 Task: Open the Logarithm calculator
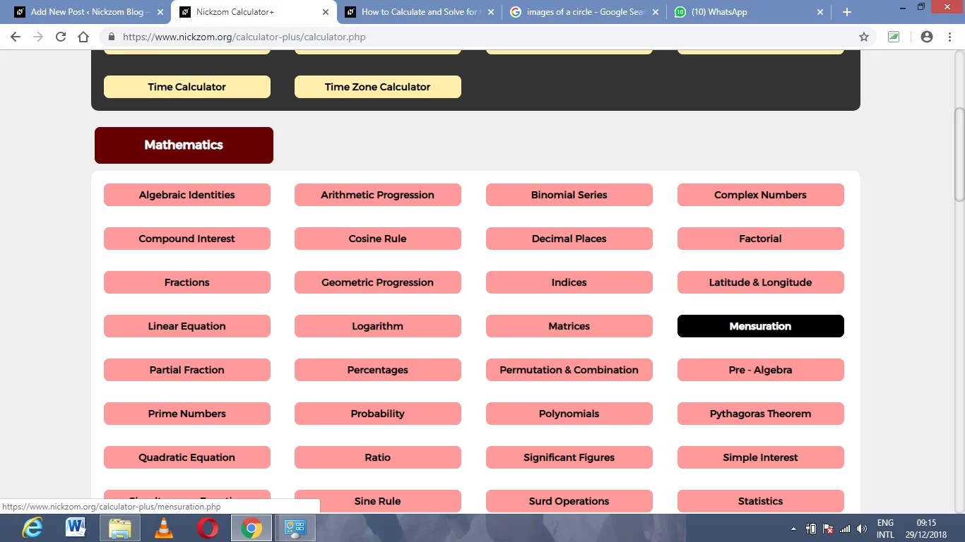pos(377,326)
